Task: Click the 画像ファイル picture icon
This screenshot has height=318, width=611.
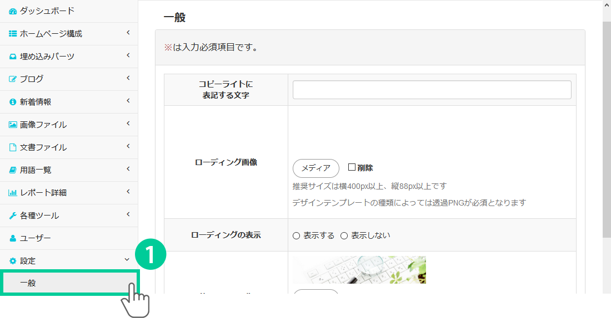Action: tap(13, 125)
